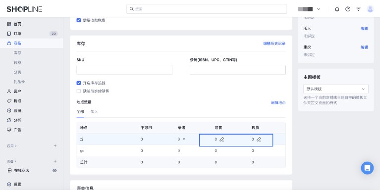Screen dimensions: 380x190
Task: Preview the online store eye icon
Action: 55,170
